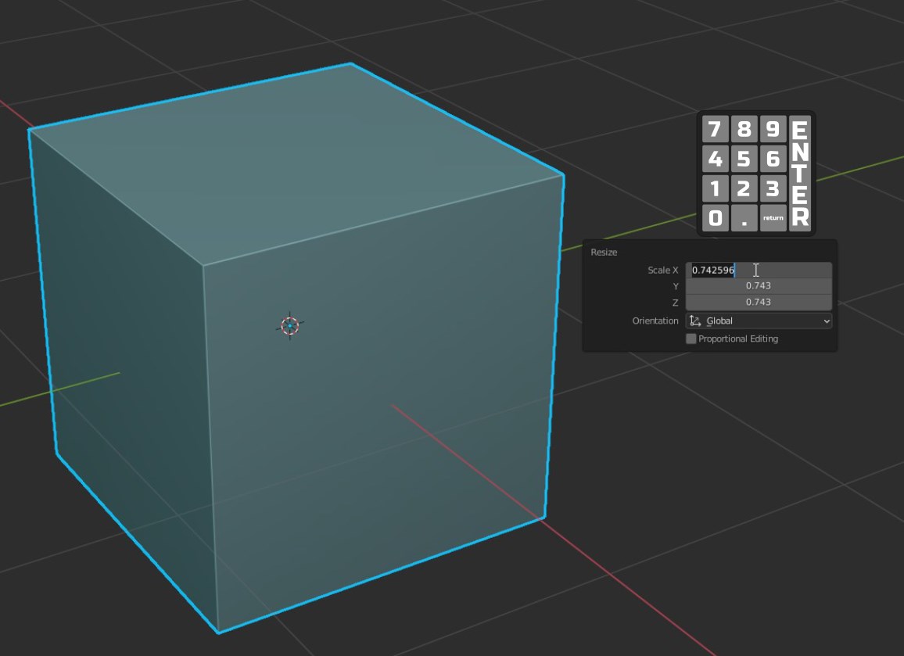Click the 3D cursor at the cube center
904x656 pixels.
pos(290,326)
